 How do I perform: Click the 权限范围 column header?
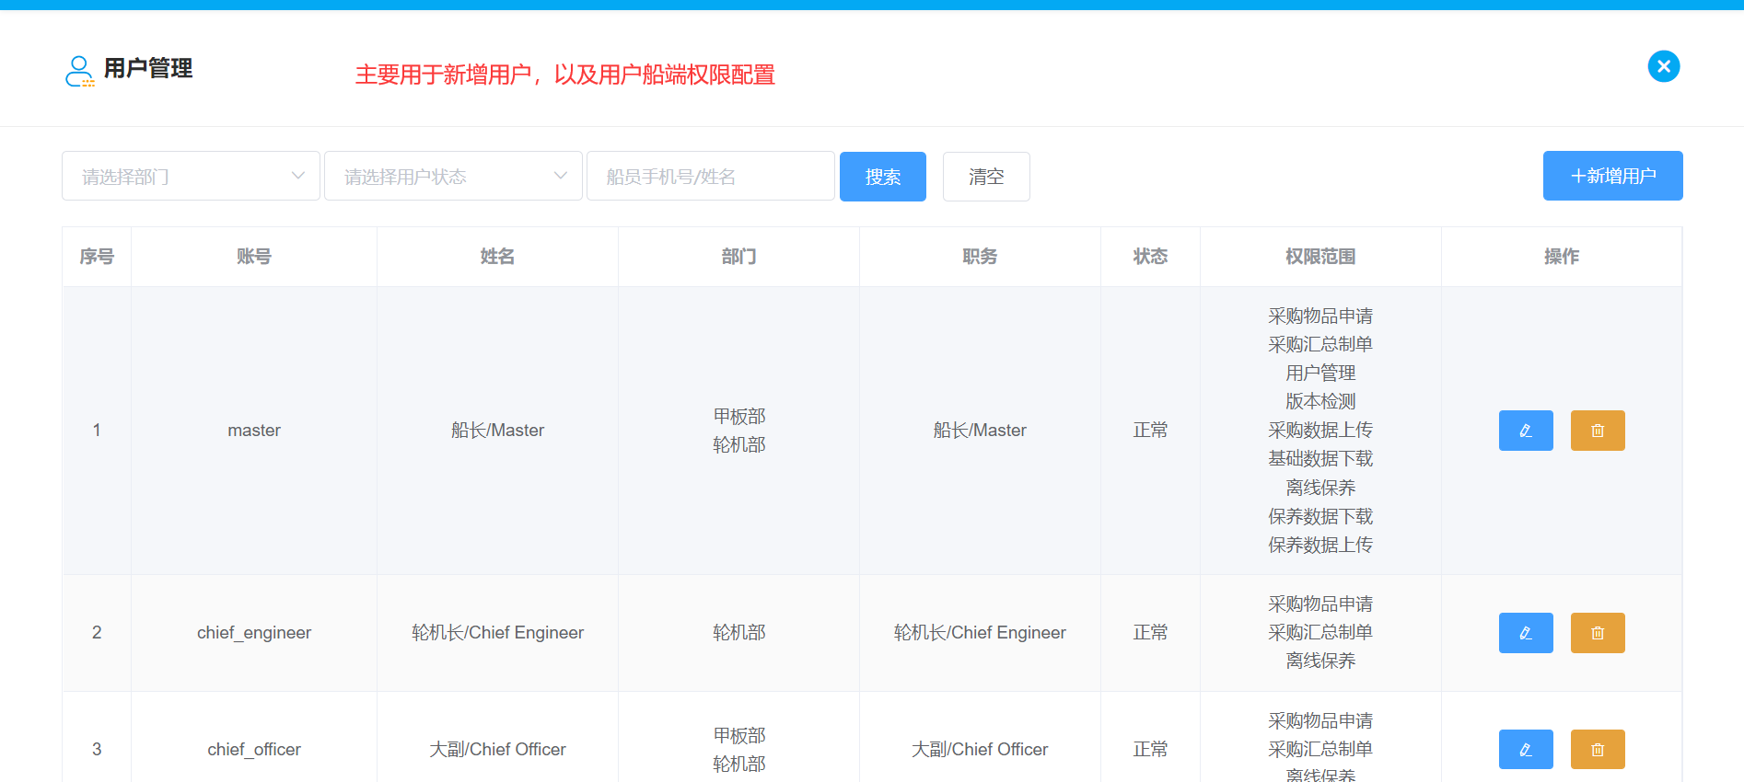click(1320, 257)
